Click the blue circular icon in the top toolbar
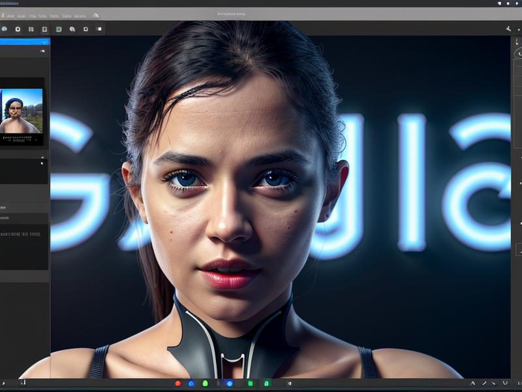Viewport: 522px width, 392px height. tap(5, 29)
